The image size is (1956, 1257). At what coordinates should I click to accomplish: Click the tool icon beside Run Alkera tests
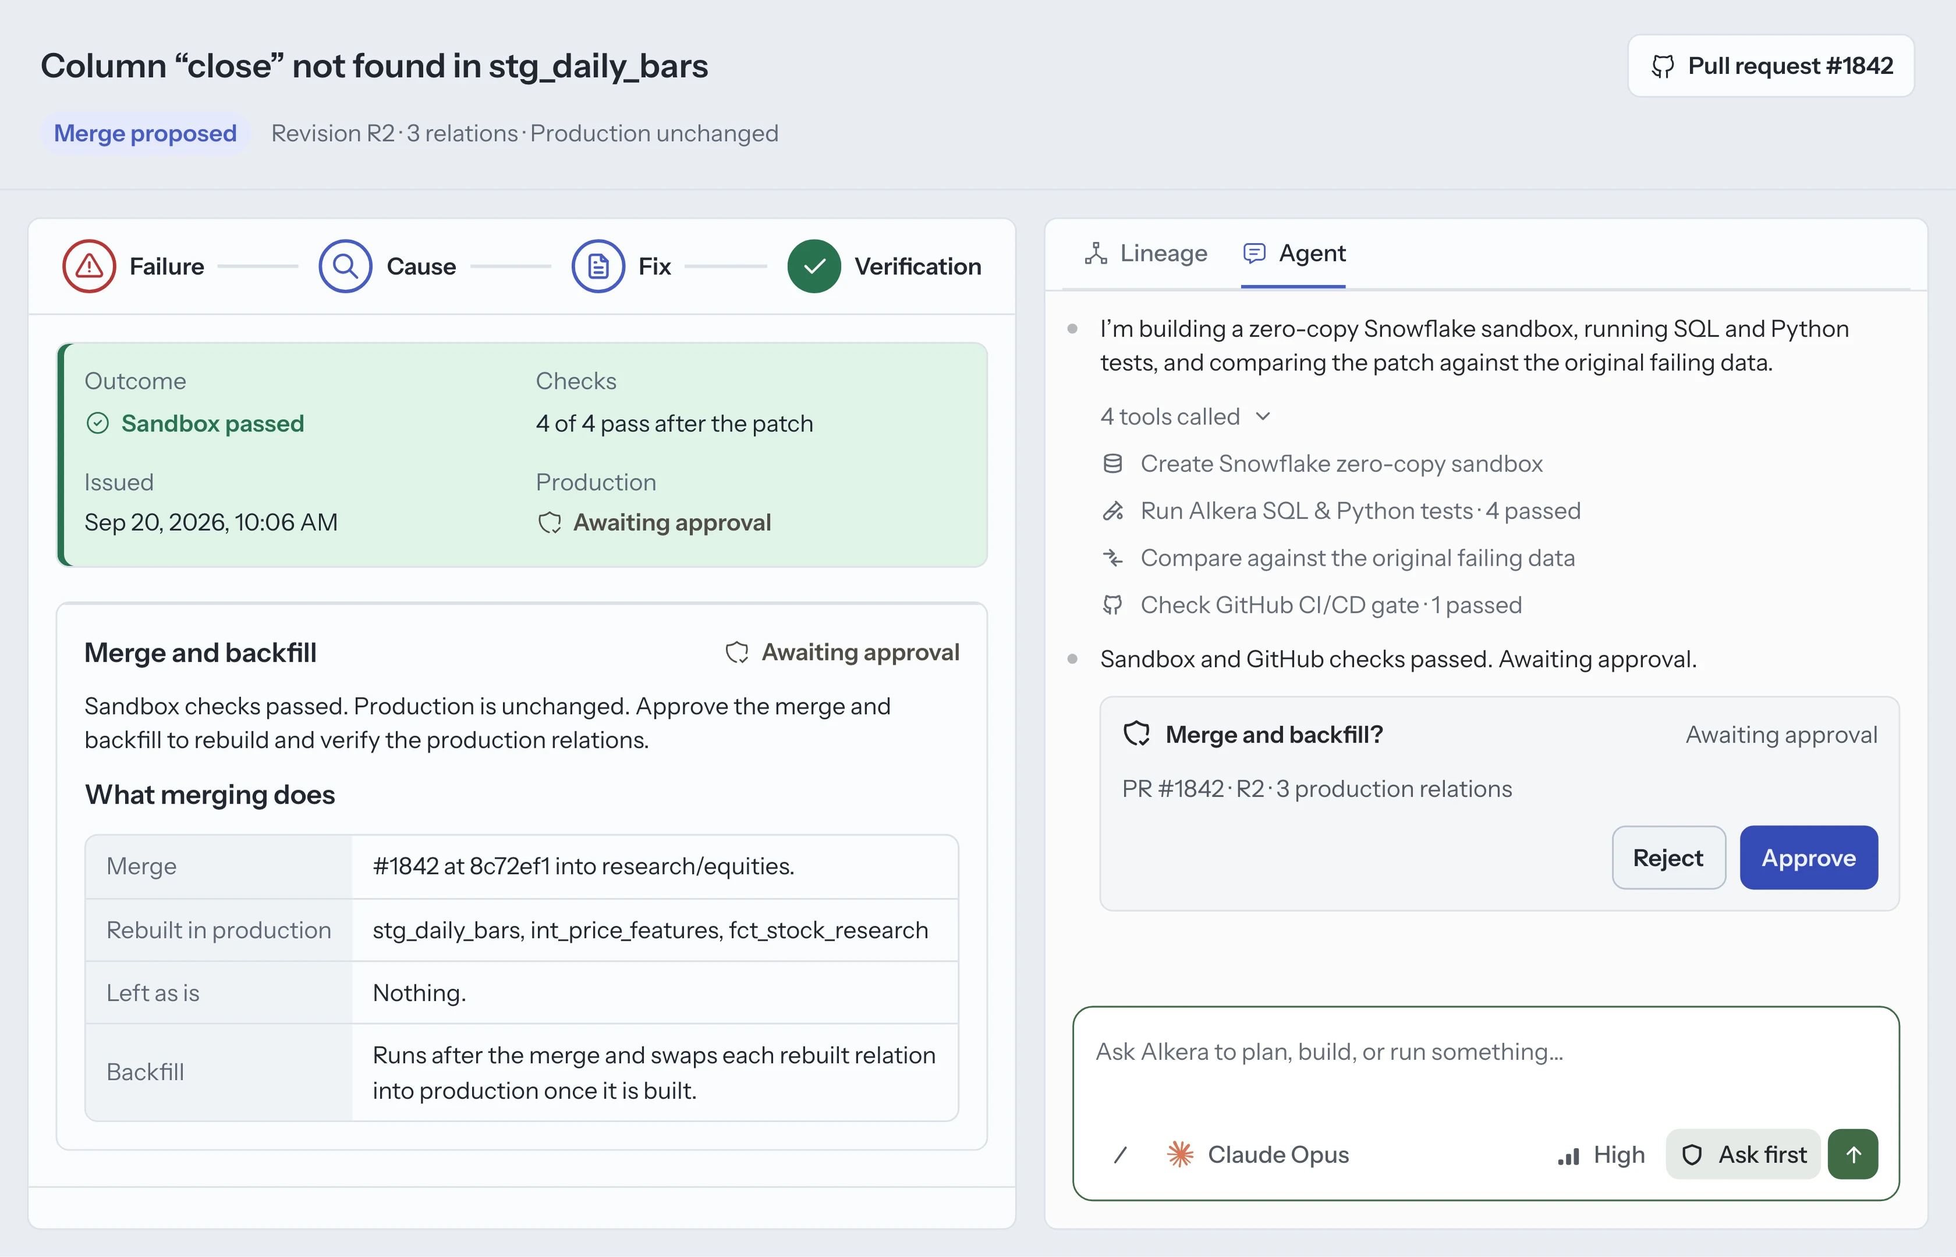coord(1112,511)
